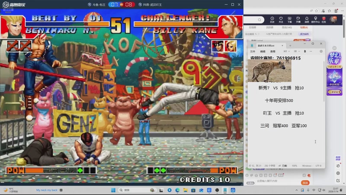Open 历史 history icon in Douyu header
Image resolution: width=346 pixels, height=195 pixels.
coord(272,19)
